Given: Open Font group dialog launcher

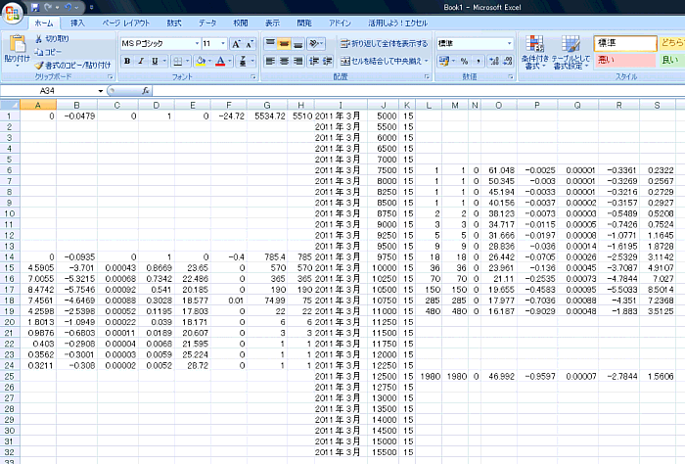Looking at the screenshot, I should pos(252,77).
